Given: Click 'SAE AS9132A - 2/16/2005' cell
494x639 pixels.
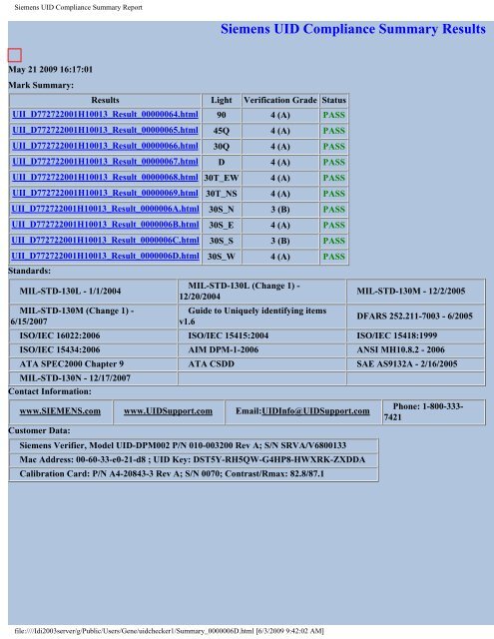Looking at the screenshot, I should [416, 363].
